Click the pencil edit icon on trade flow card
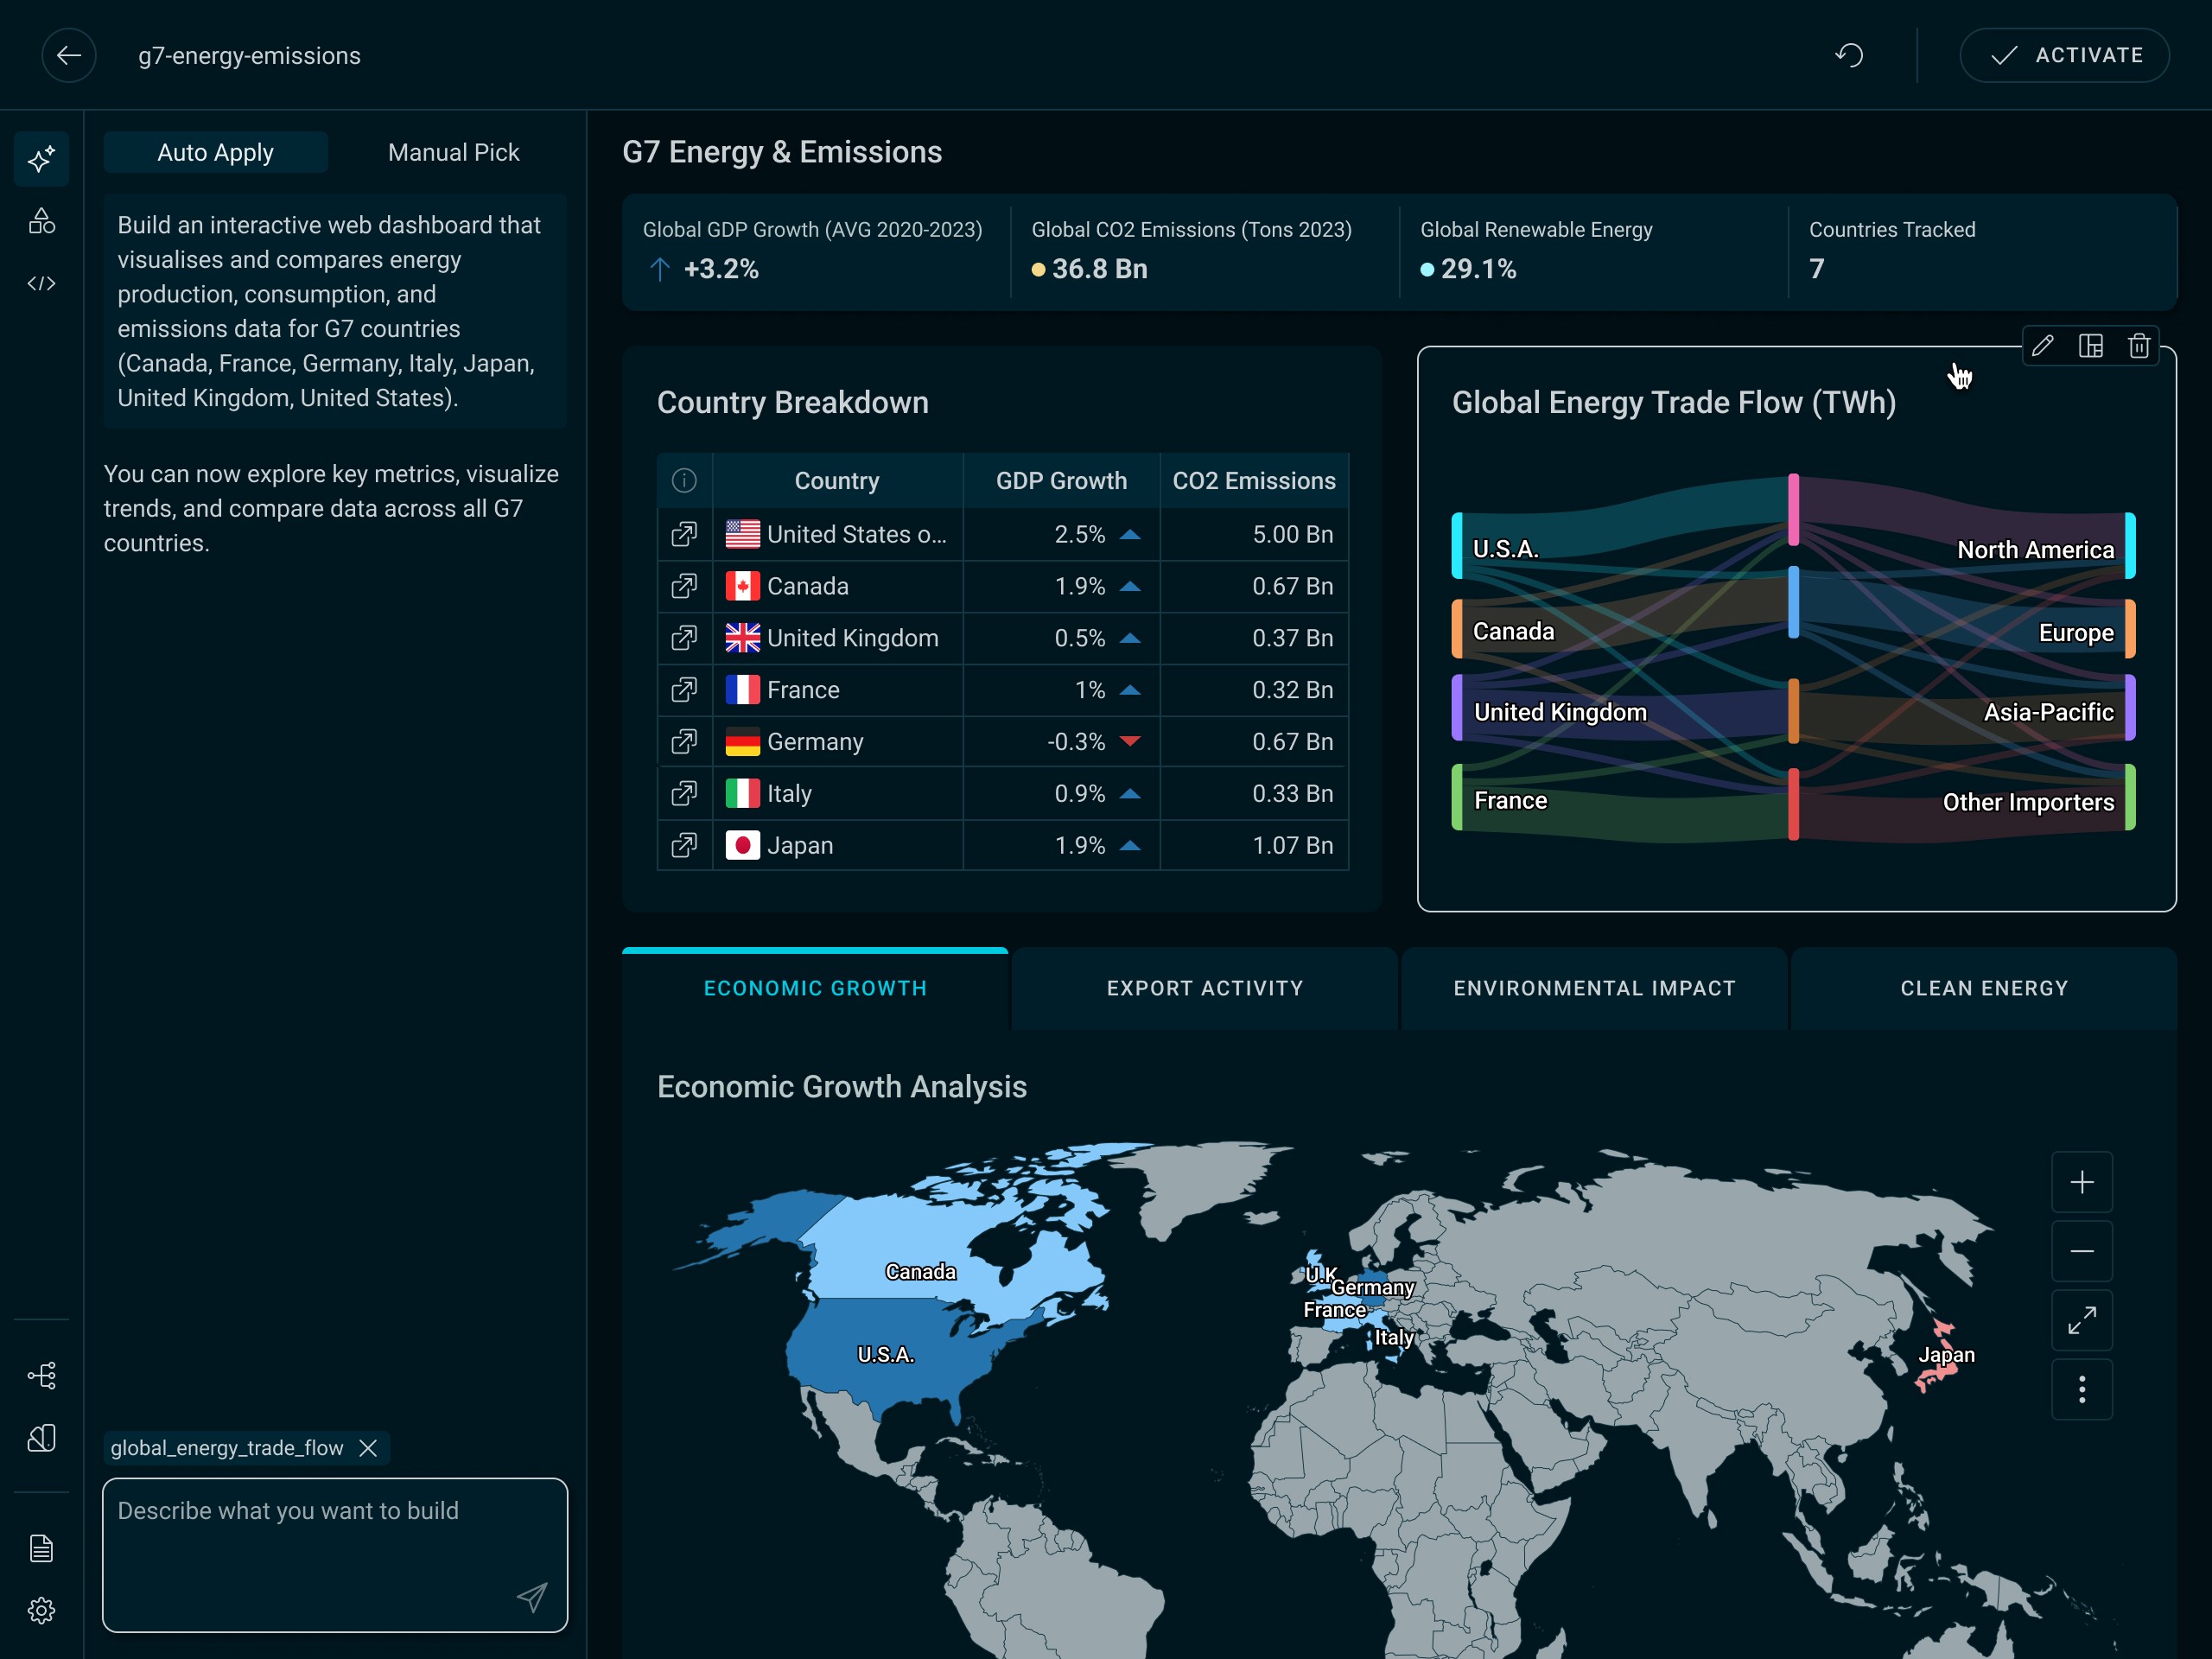Viewport: 2212px width, 1659px height. pyautogui.click(x=2042, y=346)
